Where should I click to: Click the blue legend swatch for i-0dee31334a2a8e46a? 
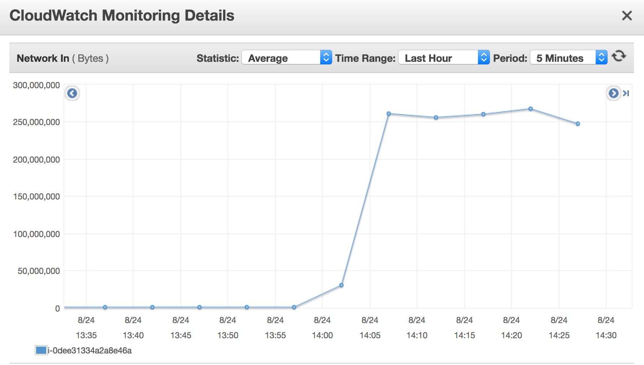pos(41,350)
